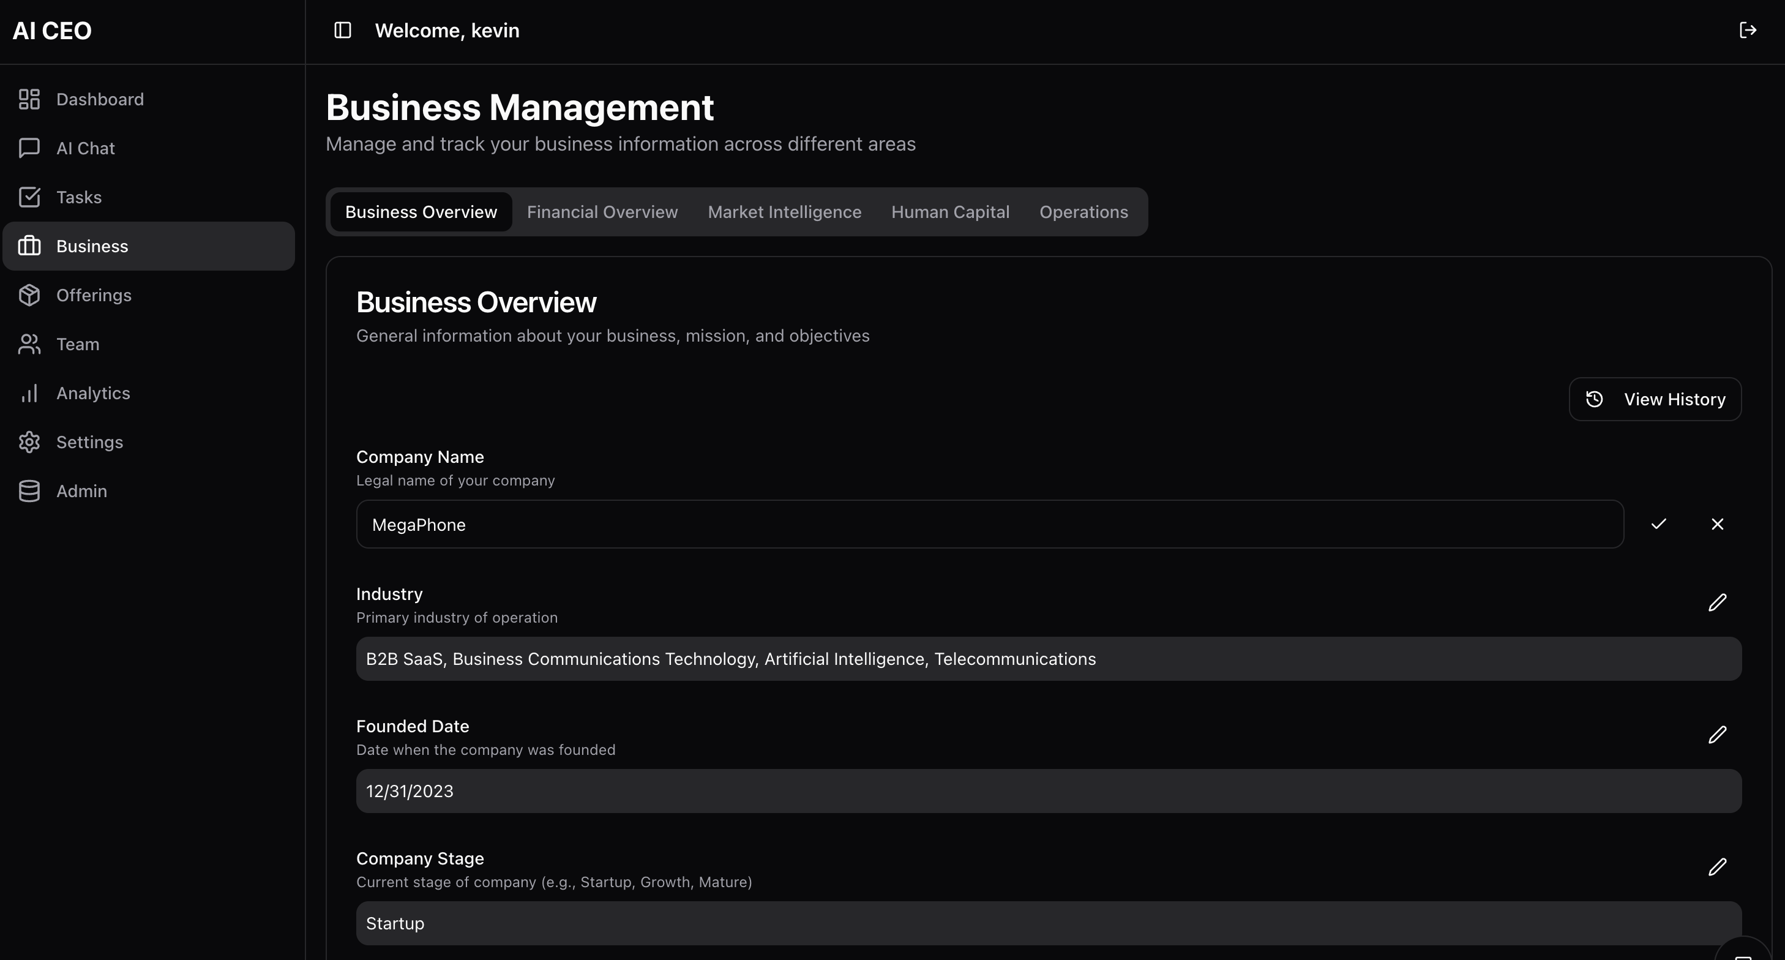Click the View History button

1655,399
